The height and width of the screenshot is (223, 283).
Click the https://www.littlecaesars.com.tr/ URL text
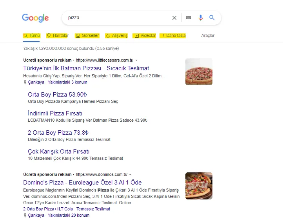[x=105, y=60]
